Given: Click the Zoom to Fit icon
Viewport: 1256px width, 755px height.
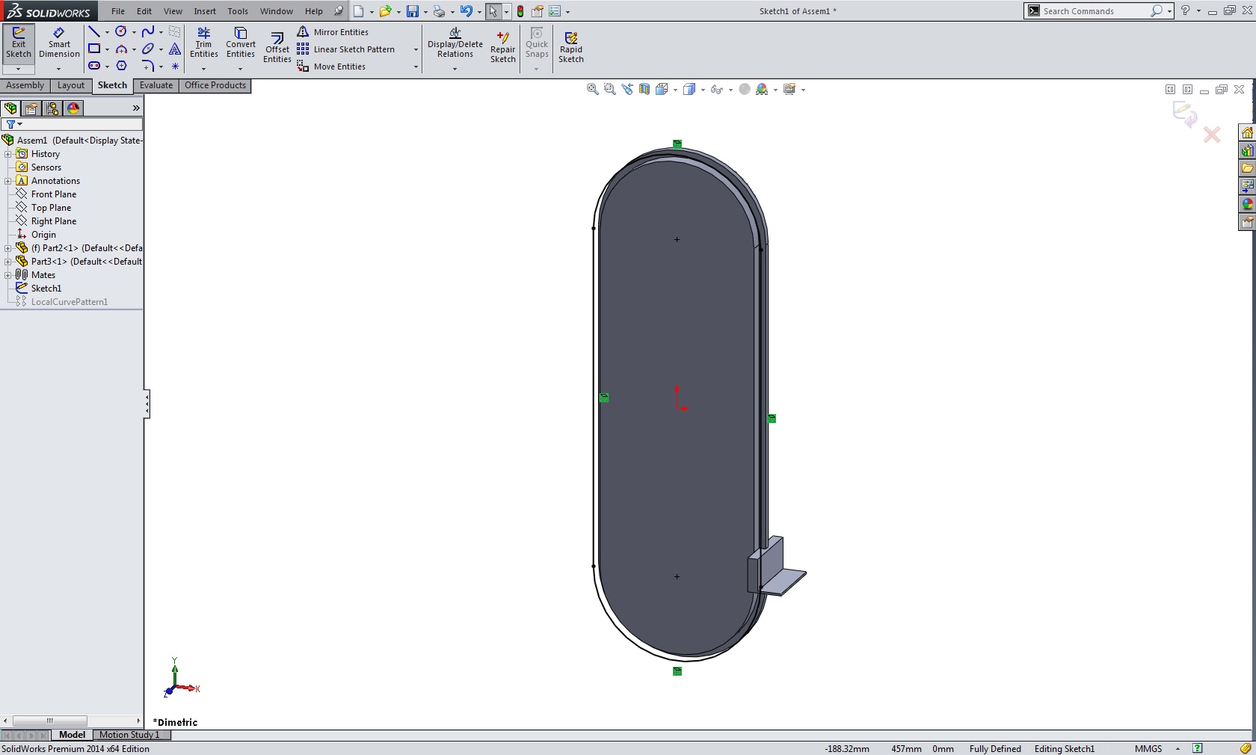Looking at the screenshot, I should [592, 90].
